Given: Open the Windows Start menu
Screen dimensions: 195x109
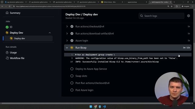Looking at the screenshot, I should click(x=91, y=107).
